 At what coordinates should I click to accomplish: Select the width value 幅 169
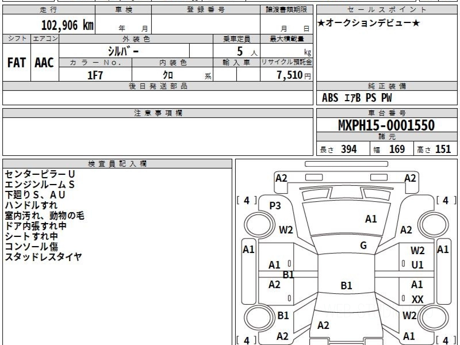click(389, 149)
